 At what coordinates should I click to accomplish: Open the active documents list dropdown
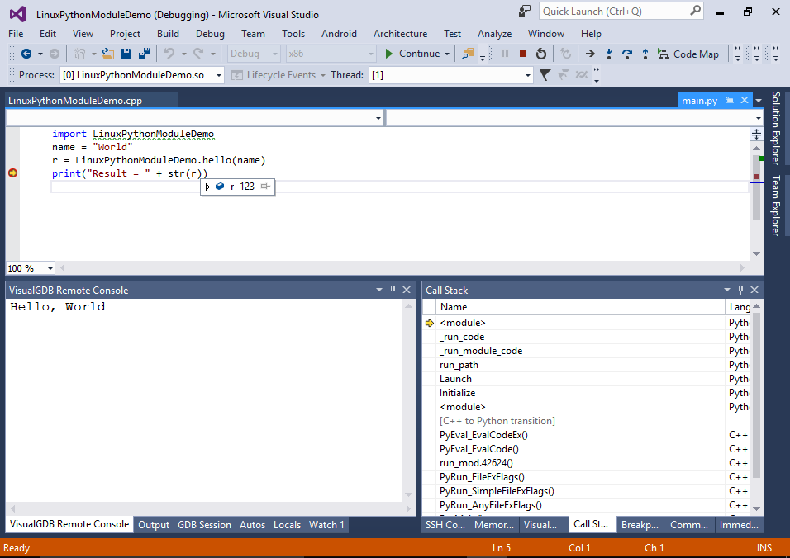pos(759,100)
